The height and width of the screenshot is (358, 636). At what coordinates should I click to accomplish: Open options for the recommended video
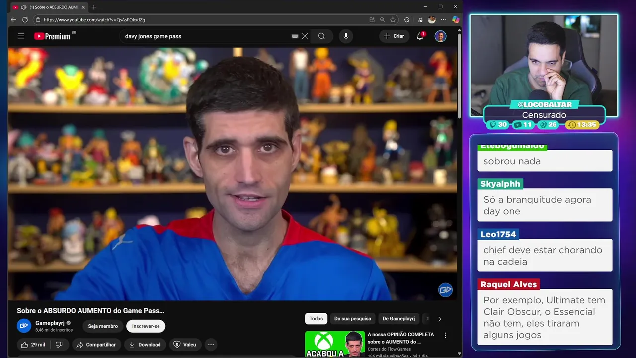tap(445, 336)
